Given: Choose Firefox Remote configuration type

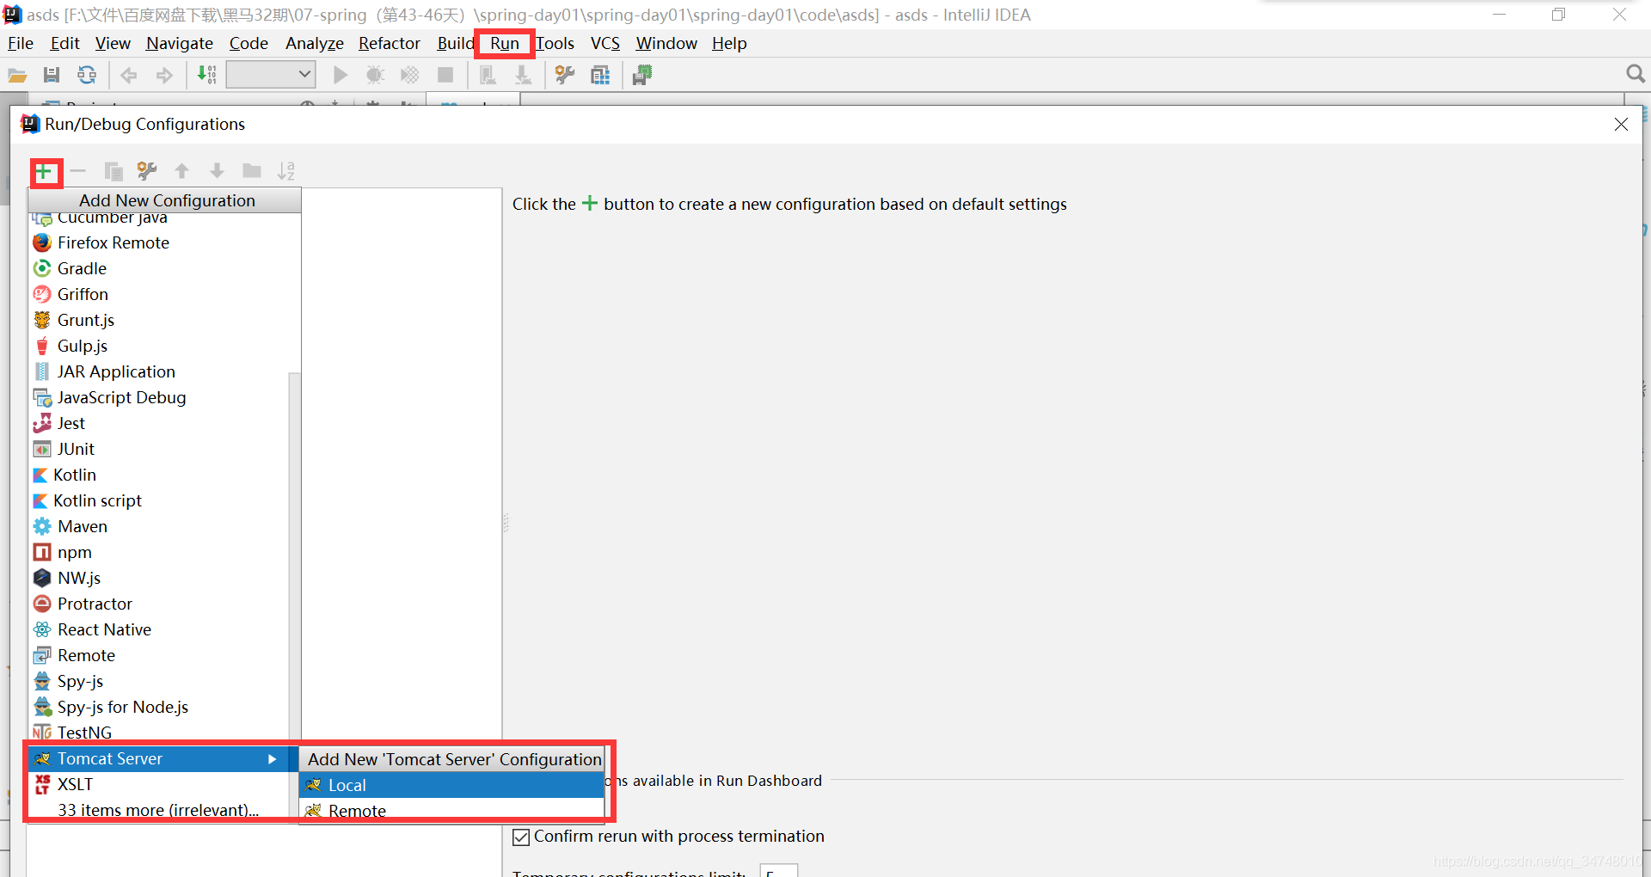Looking at the screenshot, I should pos(158,242).
